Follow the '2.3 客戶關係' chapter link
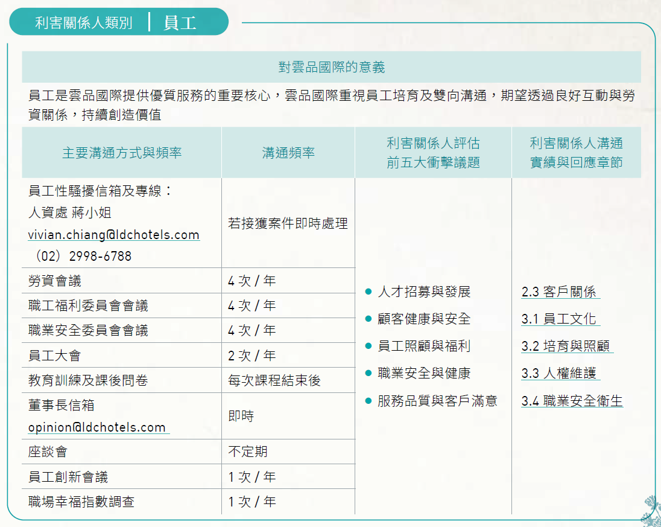Screen dimensions: 661x527 [558, 292]
